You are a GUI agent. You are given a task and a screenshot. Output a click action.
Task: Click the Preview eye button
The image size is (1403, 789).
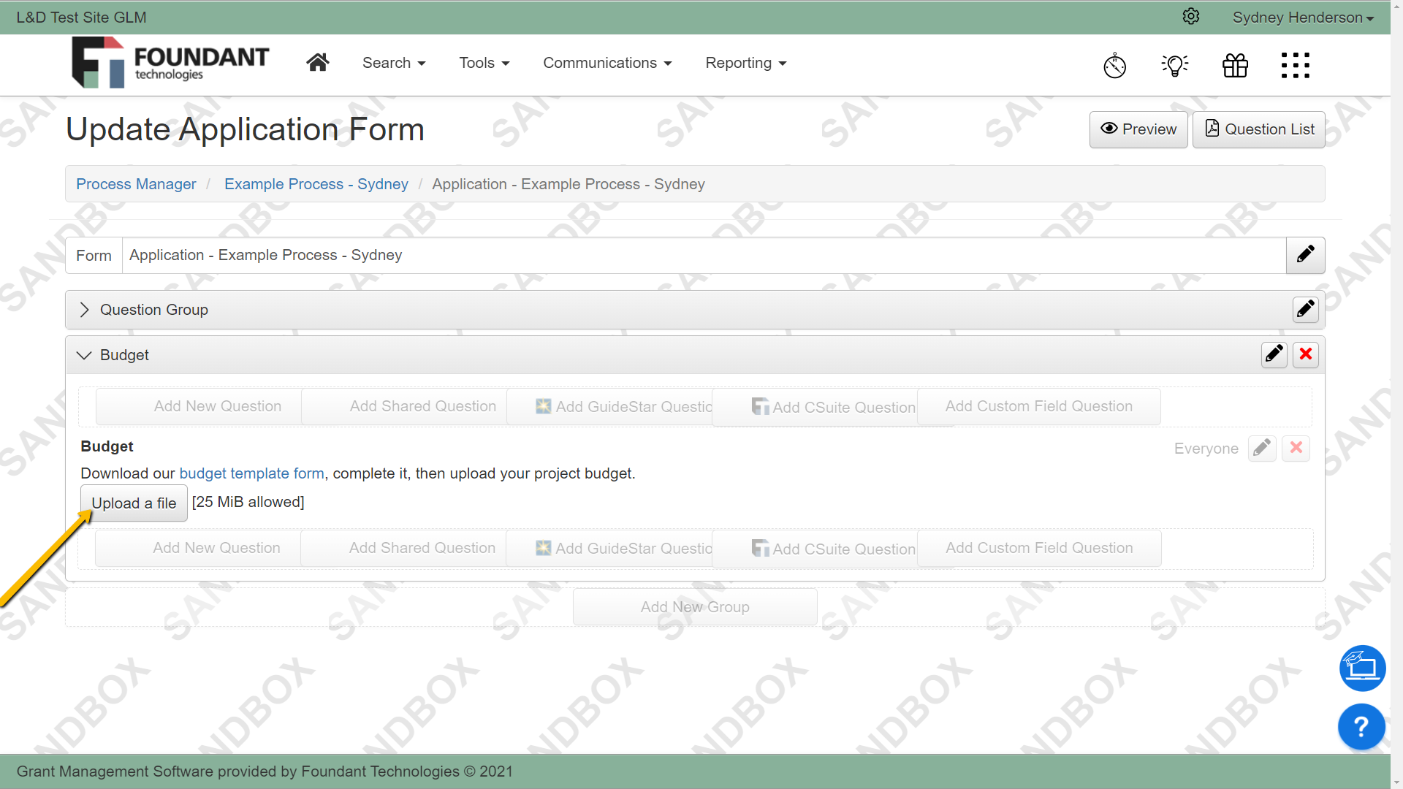[1138, 129]
